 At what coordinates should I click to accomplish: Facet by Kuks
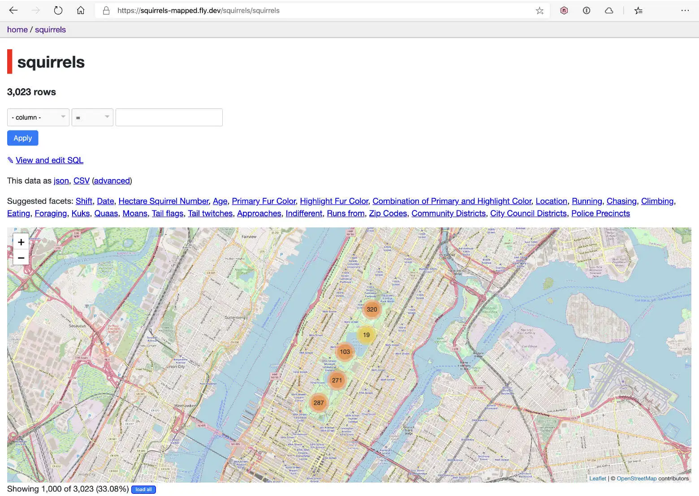pyautogui.click(x=81, y=214)
